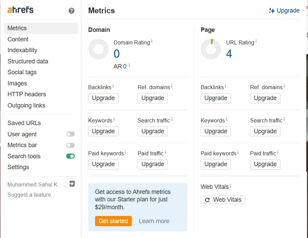This screenshot has height=238, width=308.
Task: Click Upgrade under Domain Backlinks
Action: [x=103, y=98]
